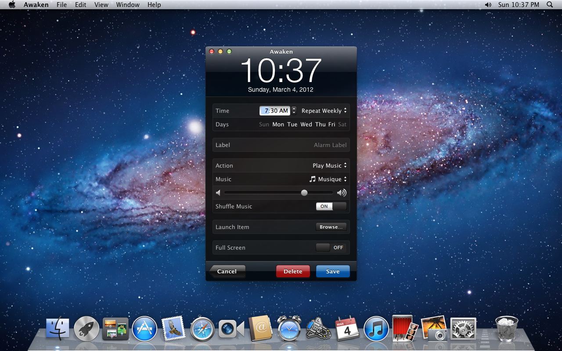The image size is (562, 351).
Task: Expand the Play Music action dropdown
Action: [329, 165]
